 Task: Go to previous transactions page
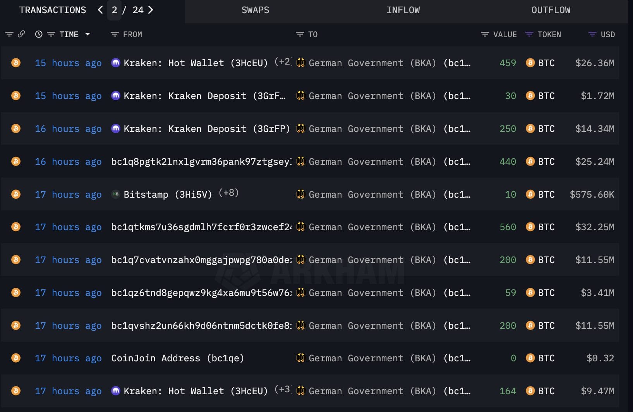point(100,10)
